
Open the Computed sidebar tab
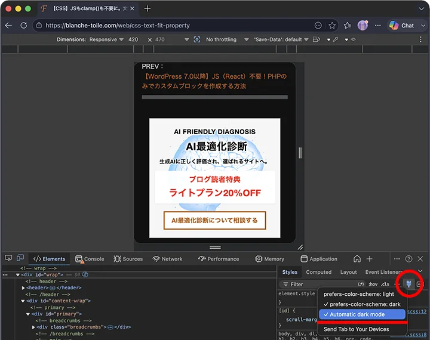tap(319, 272)
